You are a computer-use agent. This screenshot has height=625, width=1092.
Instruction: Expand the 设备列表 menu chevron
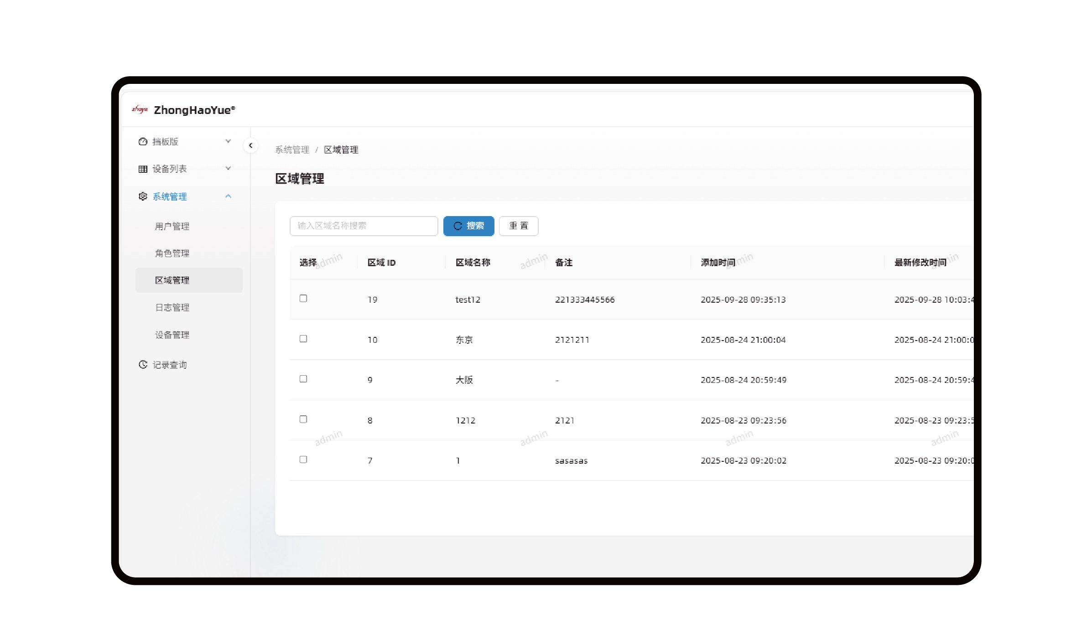[x=228, y=168]
